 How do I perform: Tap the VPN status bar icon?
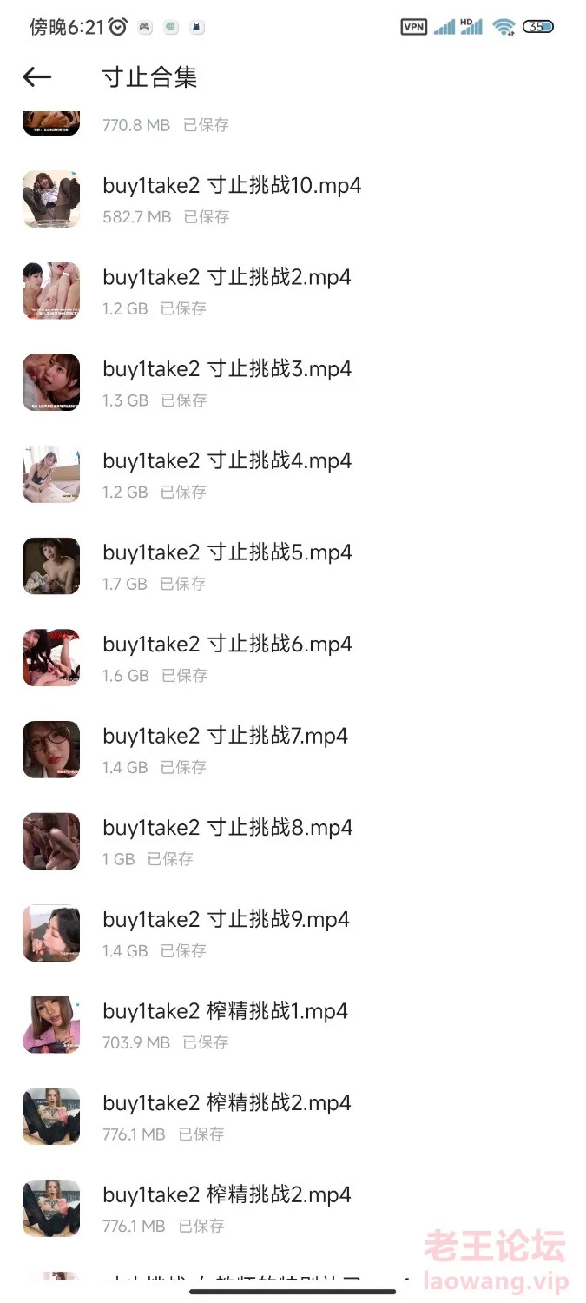tap(414, 27)
